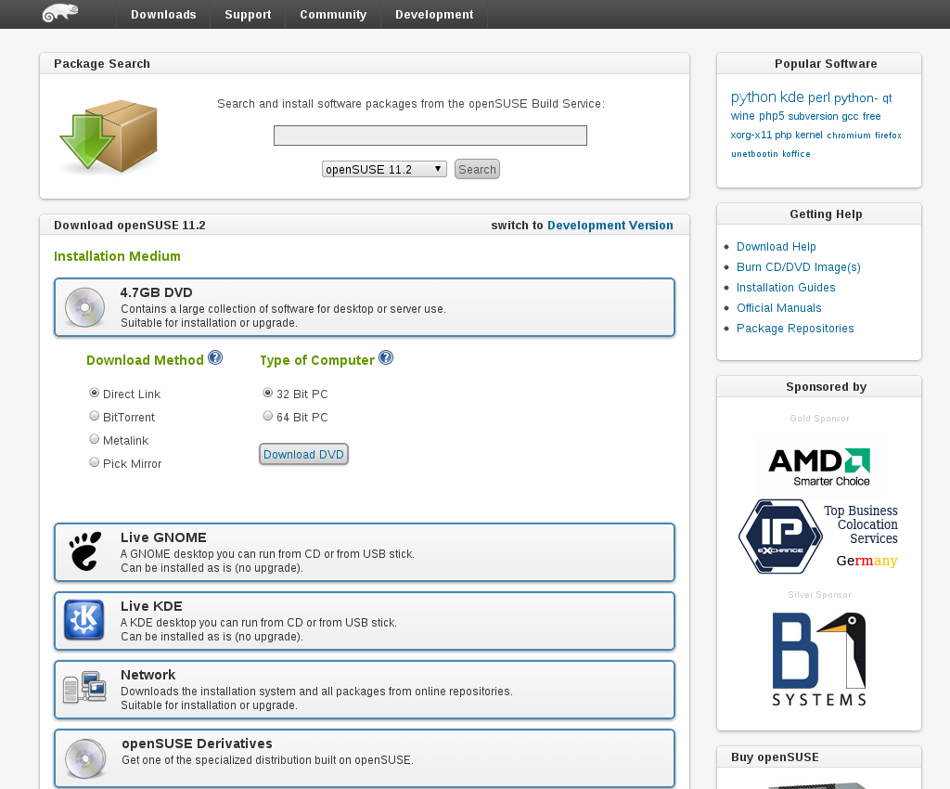Open help icon beside Download Method

(215, 358)
